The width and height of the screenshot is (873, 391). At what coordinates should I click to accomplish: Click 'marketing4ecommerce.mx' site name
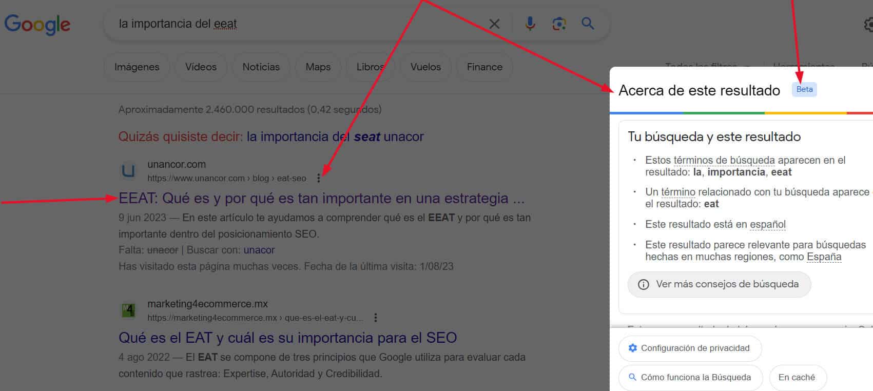[207, 304]
